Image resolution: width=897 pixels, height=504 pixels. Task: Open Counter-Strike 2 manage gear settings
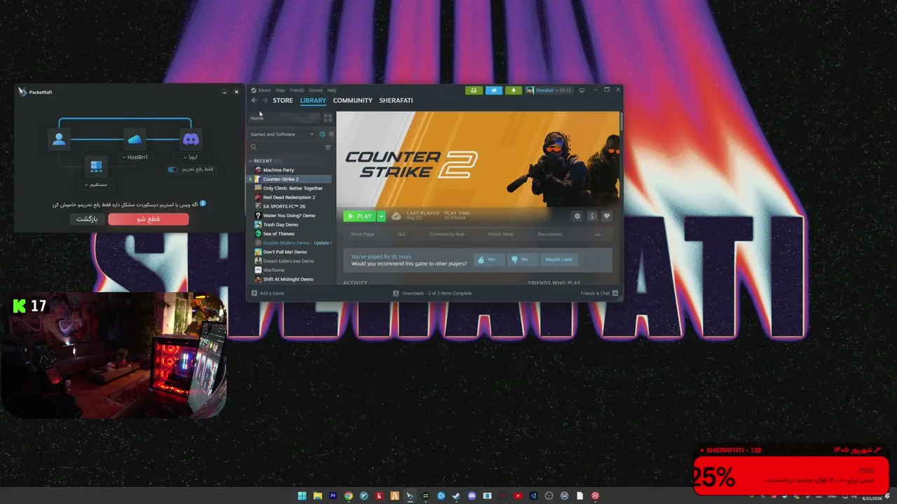(x=577, y=216)
